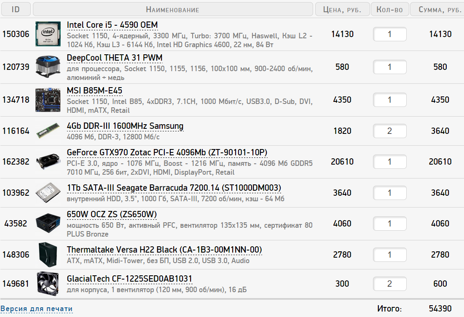
Task: Click the GTX970 unit price 20610
Action: [342, 162]
